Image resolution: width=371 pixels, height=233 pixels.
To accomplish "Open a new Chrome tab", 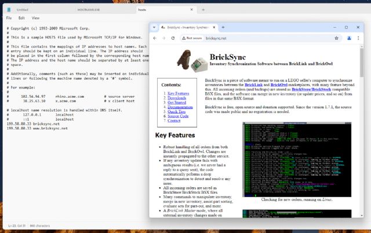I will pyautogui.click(x=223, y=27).
